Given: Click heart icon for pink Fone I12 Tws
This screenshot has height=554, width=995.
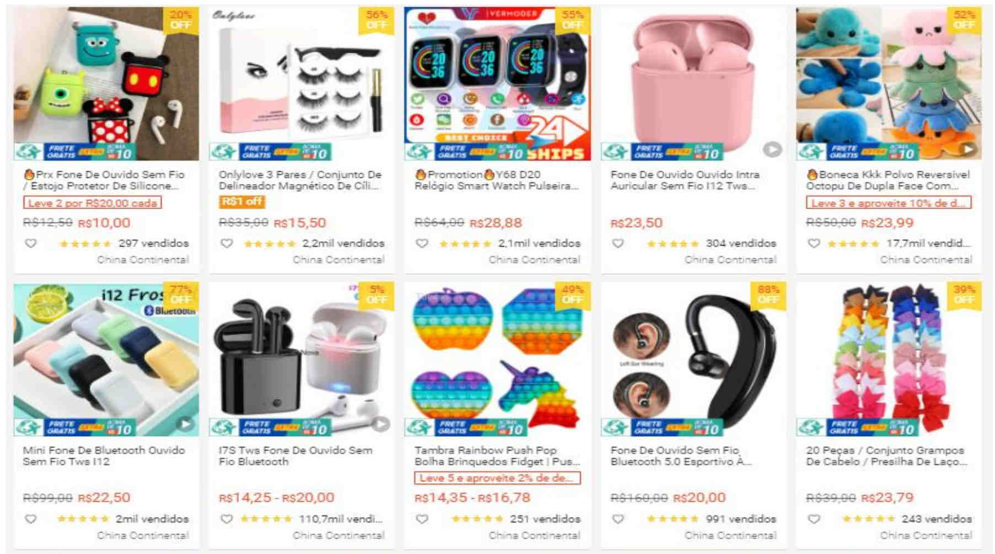Looking at the screenshot, I should click(x=618, y=243).
